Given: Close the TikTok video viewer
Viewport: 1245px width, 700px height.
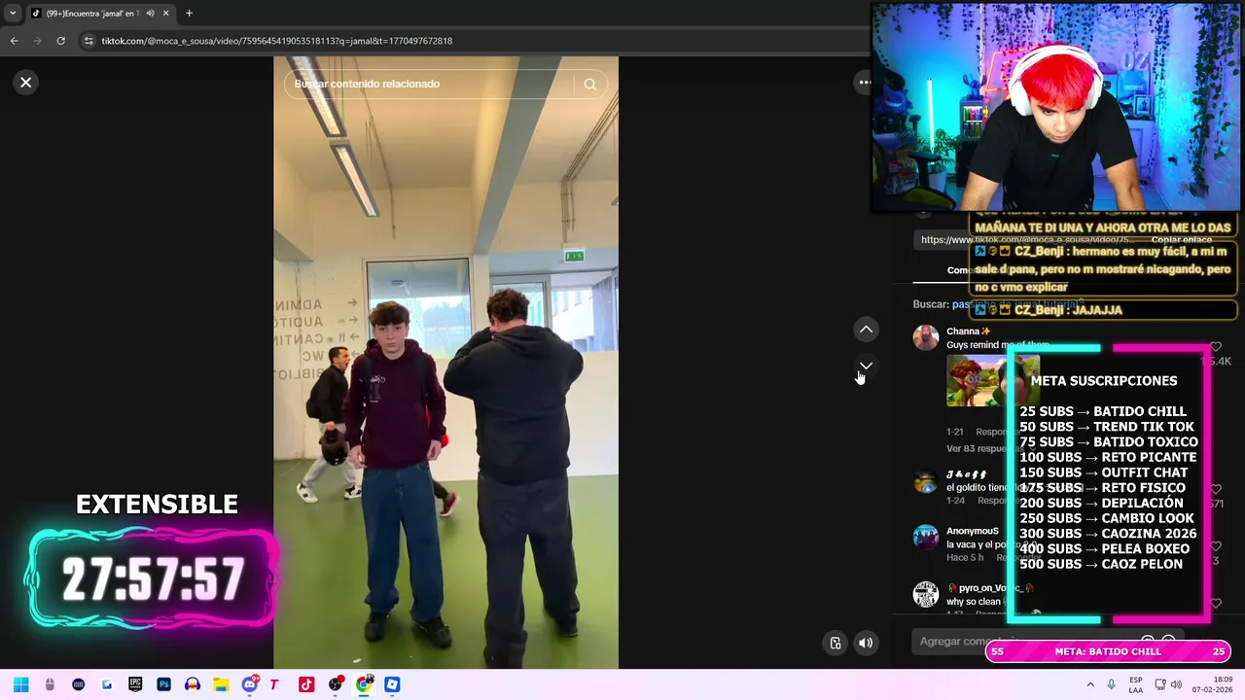Looking at the screenshot, I should (26, 83).
